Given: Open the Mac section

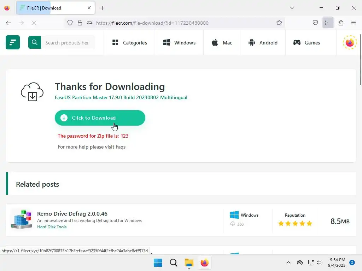Looking at the screenshot, I should (222, 43).
